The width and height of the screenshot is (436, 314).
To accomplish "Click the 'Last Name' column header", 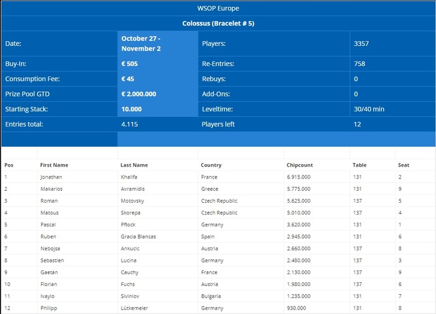I will pyautogui.click(x=134, y=165).
